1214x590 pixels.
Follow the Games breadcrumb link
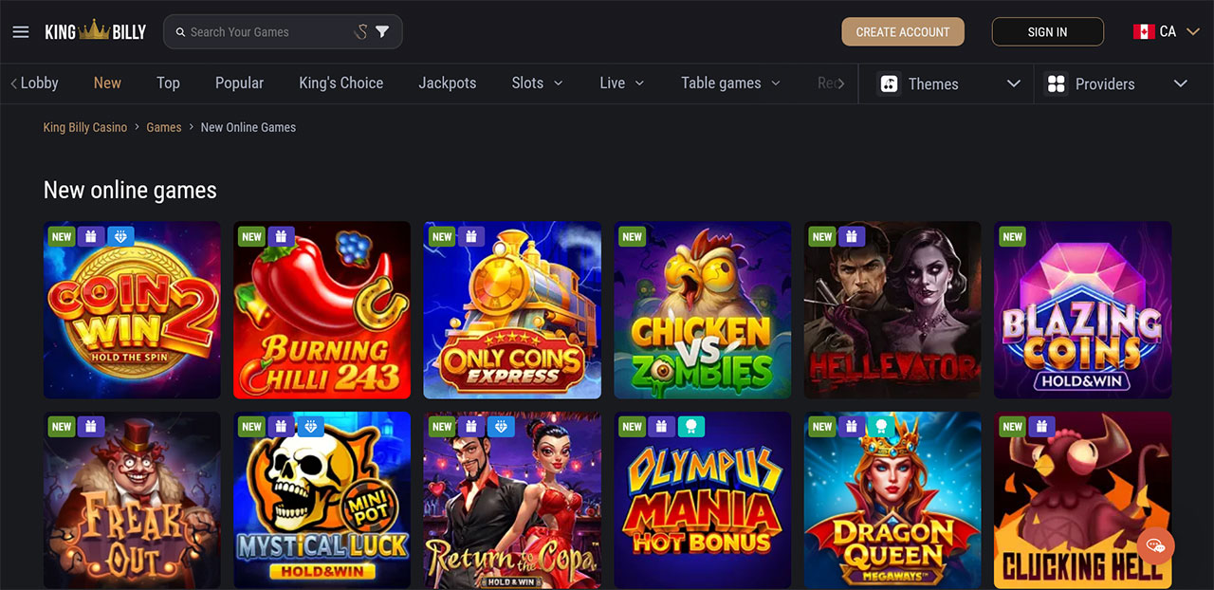164,127
